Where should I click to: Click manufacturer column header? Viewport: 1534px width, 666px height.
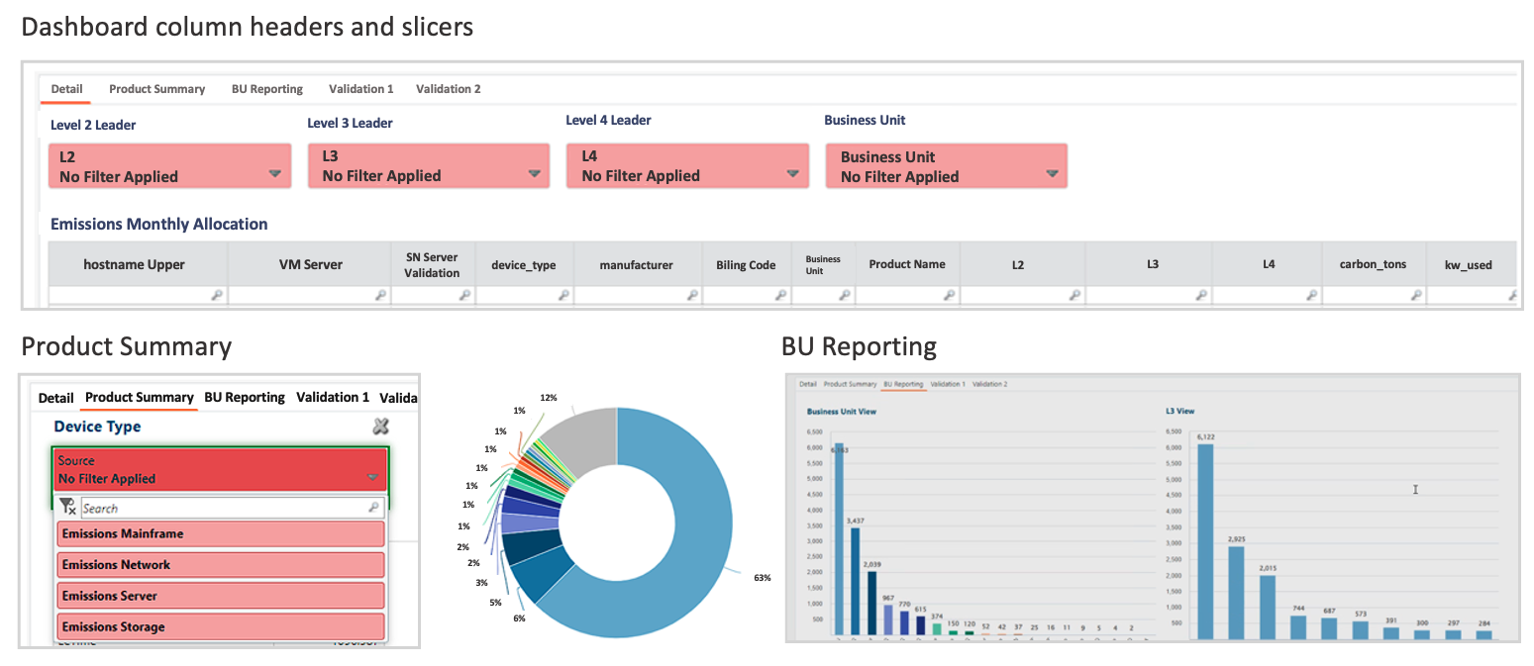(x=637, y=265)
